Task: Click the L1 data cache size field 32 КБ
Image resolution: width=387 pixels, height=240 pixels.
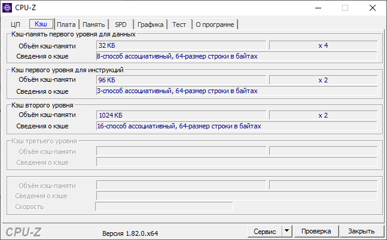Action: [181, 45]
